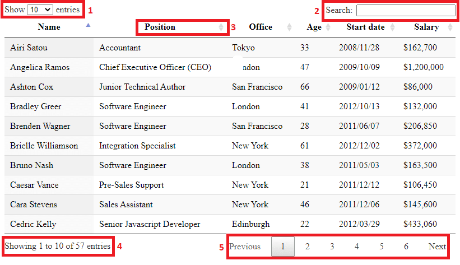Image resolution: width=460 pixels, height=265 pixels.
Task: Click the sort arrows icon next to Office
Action: pos(289,27)
